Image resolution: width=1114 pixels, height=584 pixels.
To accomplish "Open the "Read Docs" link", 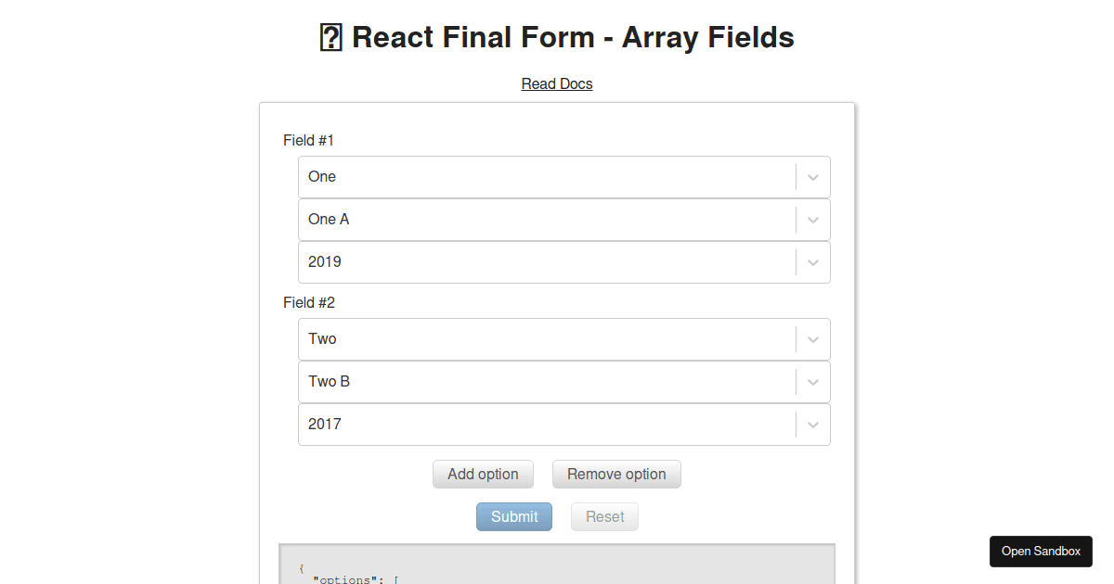I will pyautogui.click(x=557, y=83).
